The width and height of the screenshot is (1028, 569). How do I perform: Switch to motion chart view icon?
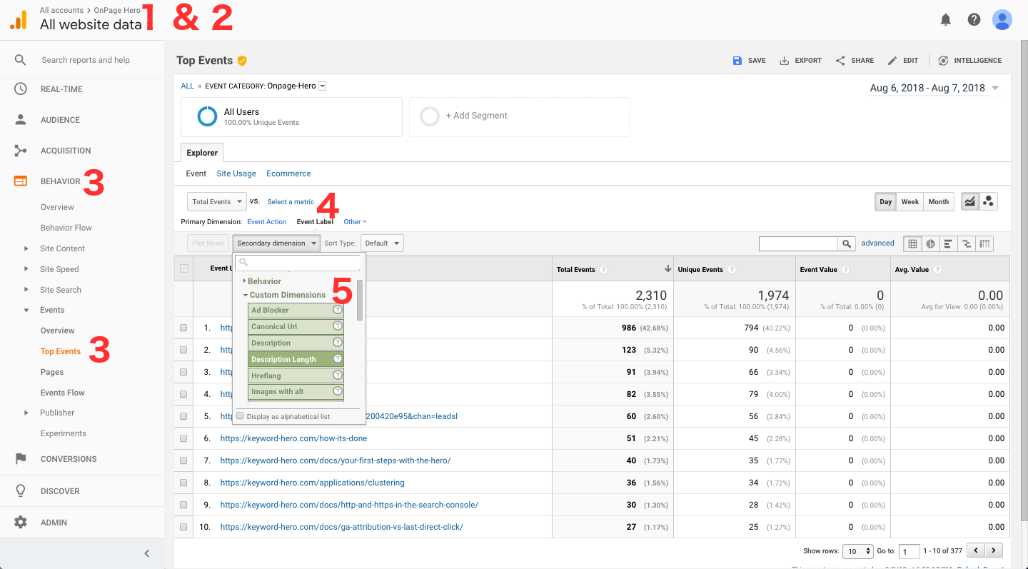[989, 202]
